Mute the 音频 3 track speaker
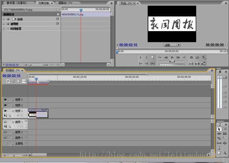Screen dimensions: 229x163 tap(5, 138)
